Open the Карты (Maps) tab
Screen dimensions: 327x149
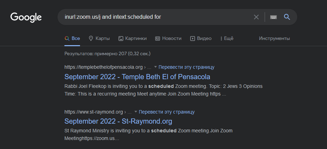(x=99, y=39)
